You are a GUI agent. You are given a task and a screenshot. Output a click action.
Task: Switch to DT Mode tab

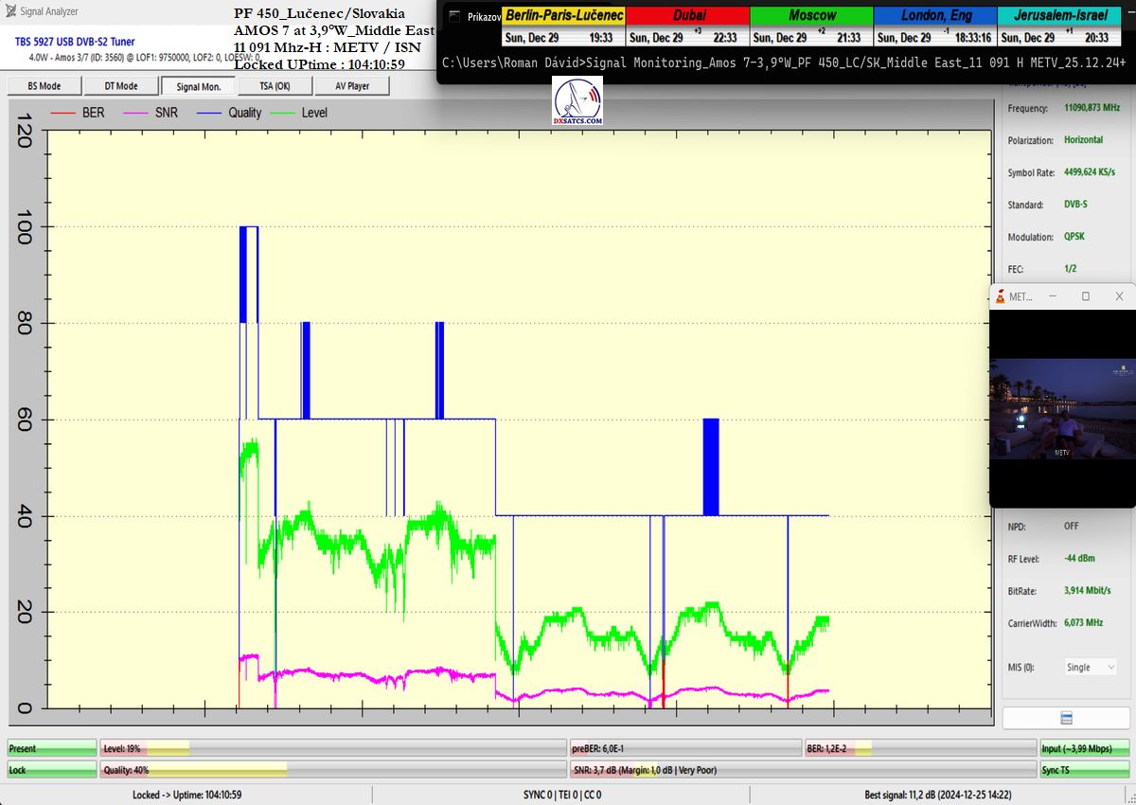point(120,85)
